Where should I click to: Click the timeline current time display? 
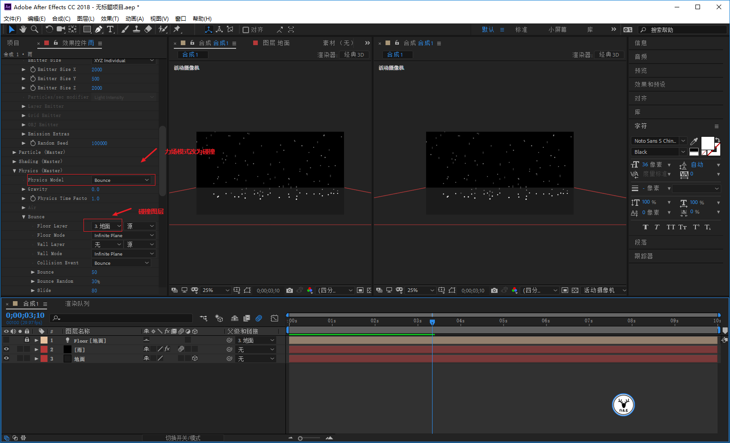(25, 315)
